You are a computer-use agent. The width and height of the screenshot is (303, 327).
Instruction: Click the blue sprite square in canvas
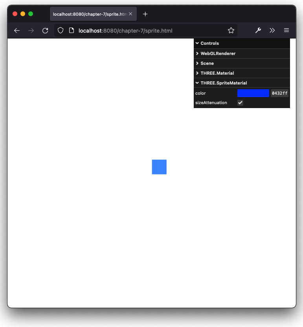(159, 167)
